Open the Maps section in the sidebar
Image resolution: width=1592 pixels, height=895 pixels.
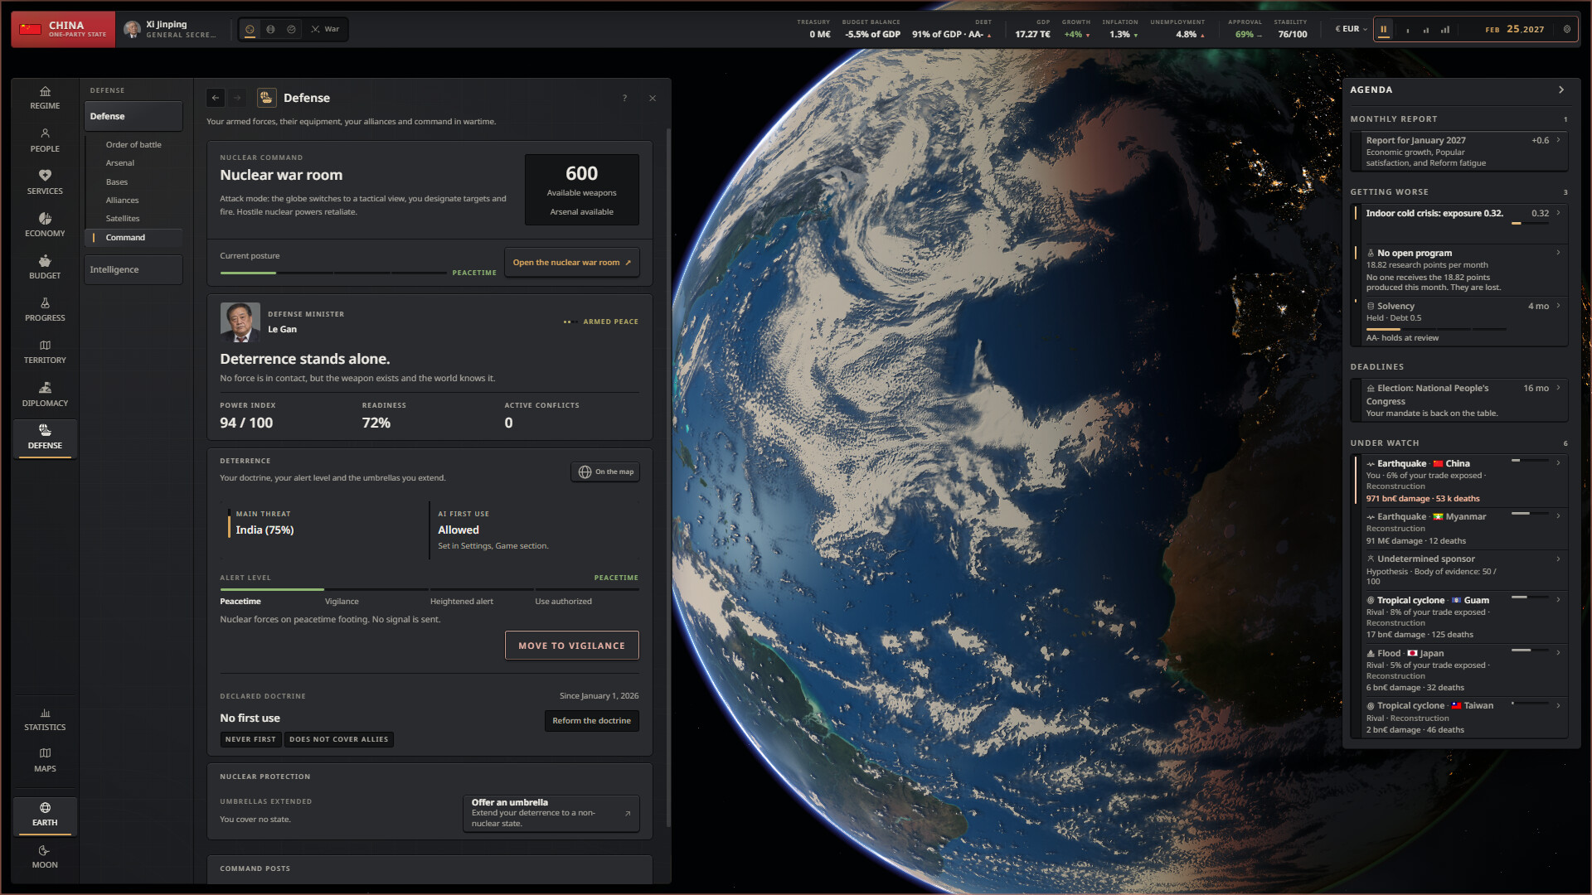(45, 760)
